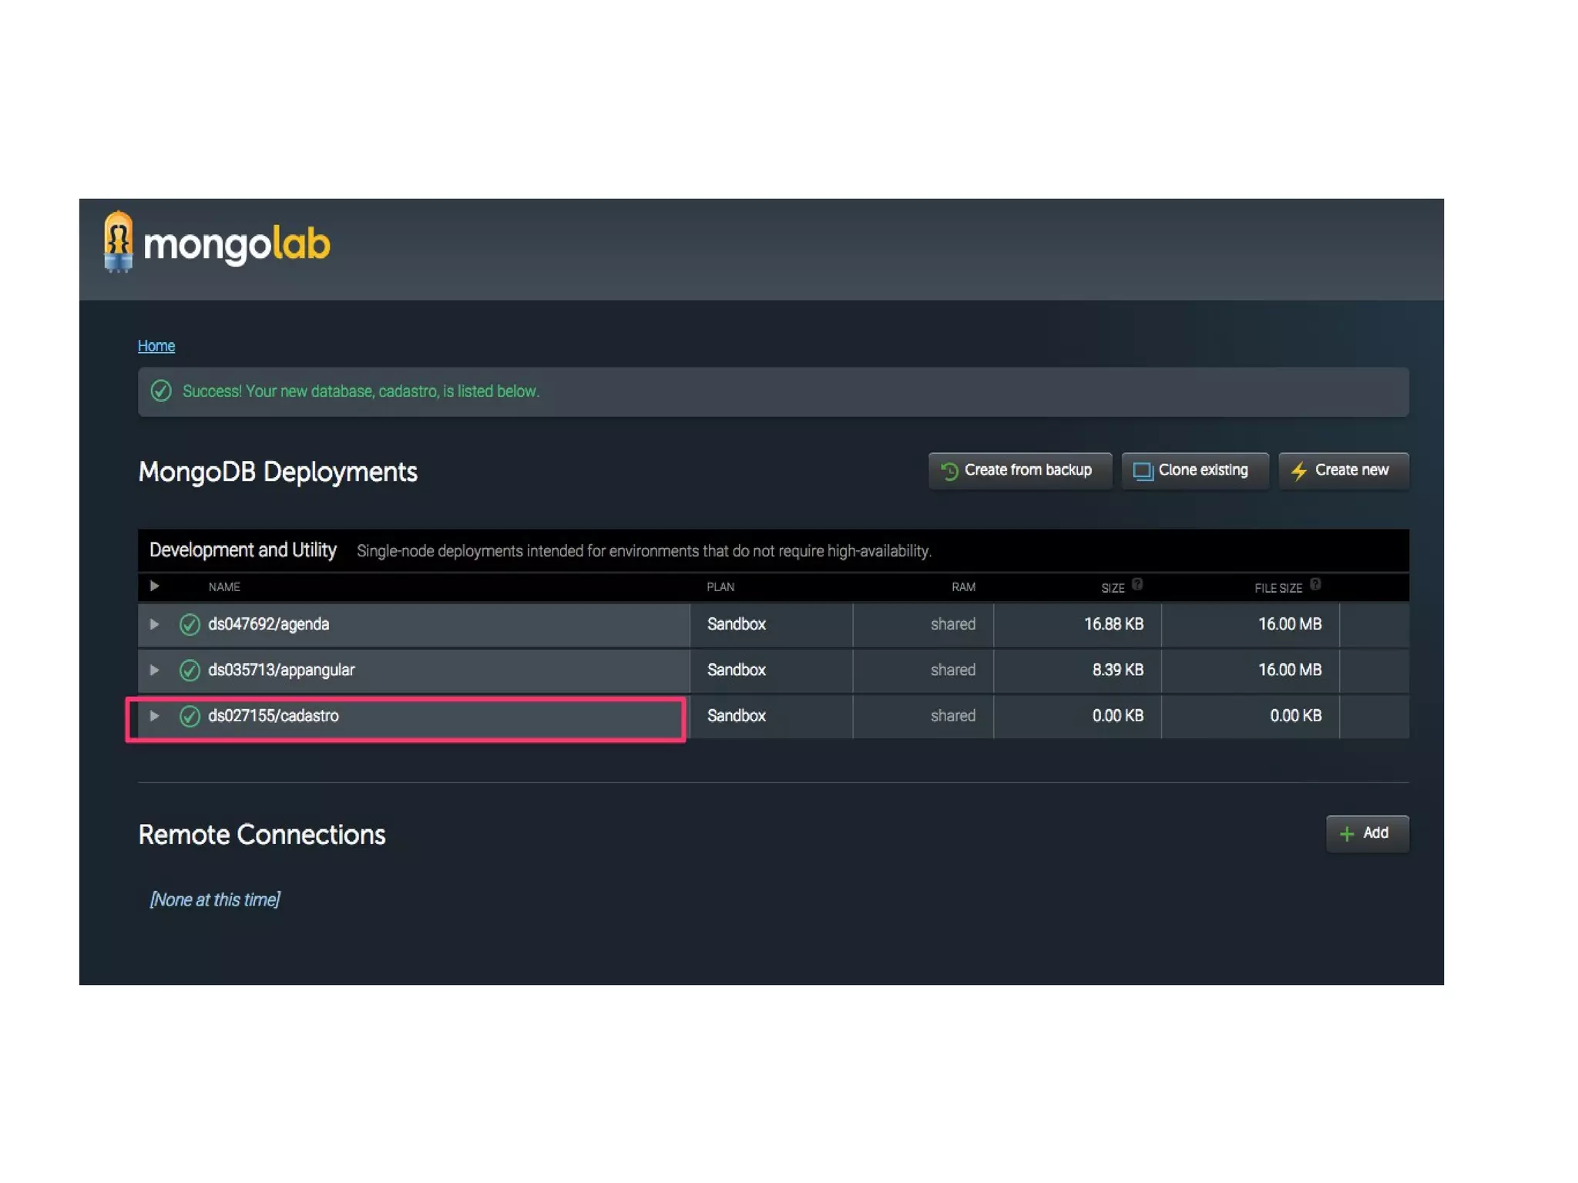The image size is (1578, 1183).
Task: Click green status check for ds047692/agenda
Action: coord(190,624)
